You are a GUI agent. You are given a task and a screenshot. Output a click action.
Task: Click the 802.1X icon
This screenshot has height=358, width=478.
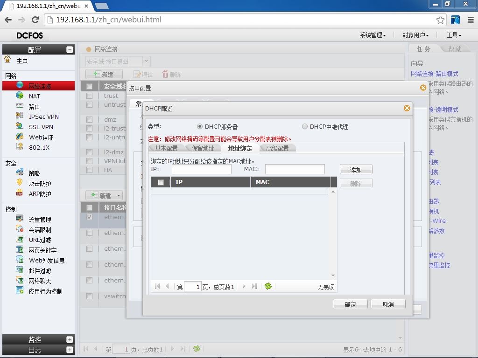(x=20, y=147)
